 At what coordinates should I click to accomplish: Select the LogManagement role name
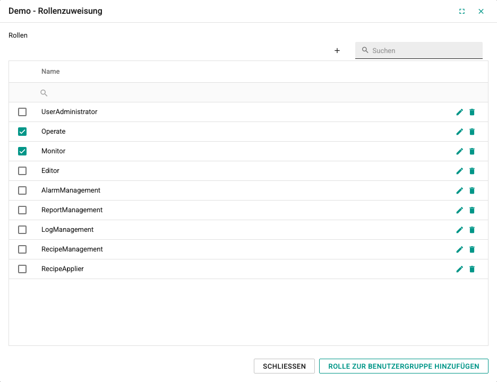(x=67, y=230)
